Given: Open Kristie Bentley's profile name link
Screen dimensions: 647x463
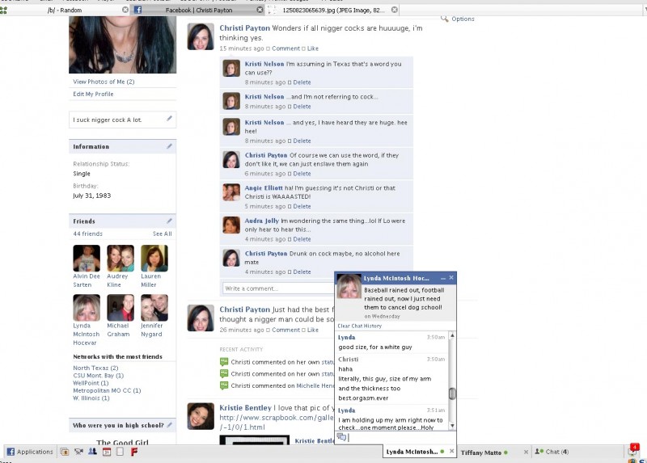Looking at the screenshot, I should click(x=246, y=408).
